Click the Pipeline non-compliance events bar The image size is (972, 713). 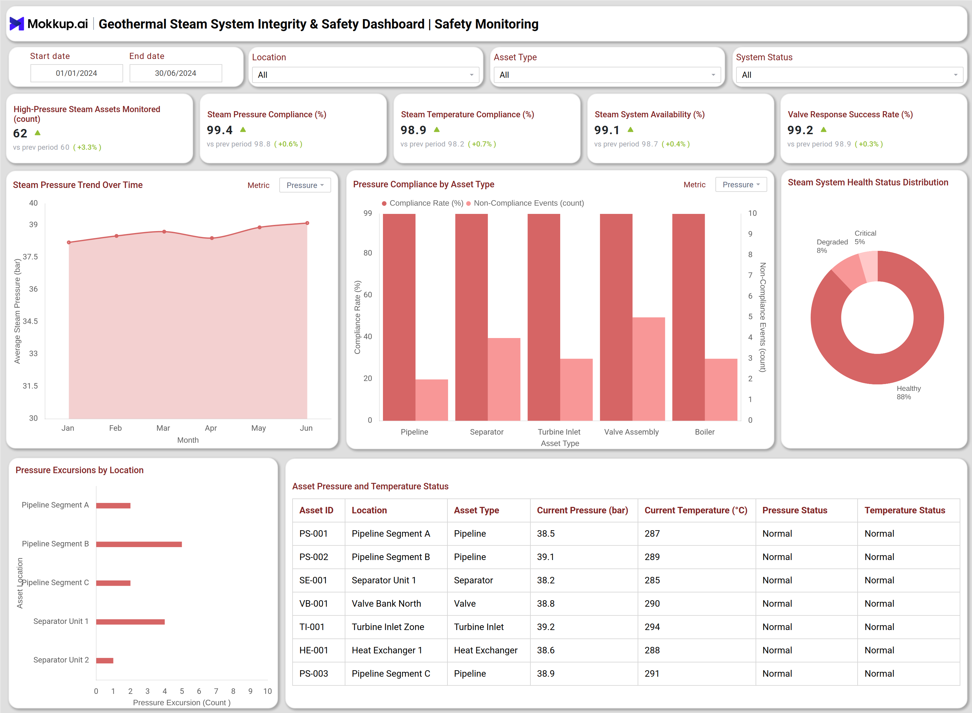(432, 400)
